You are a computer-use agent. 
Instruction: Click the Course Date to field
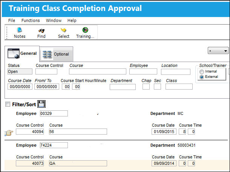click(x=47, y=87)
